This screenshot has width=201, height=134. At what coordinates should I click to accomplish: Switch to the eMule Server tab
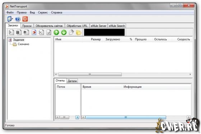[99, 26]
